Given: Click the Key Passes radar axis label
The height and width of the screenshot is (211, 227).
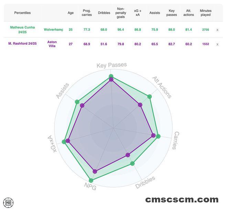Looking at the screenshot, I should click(111, 65).
